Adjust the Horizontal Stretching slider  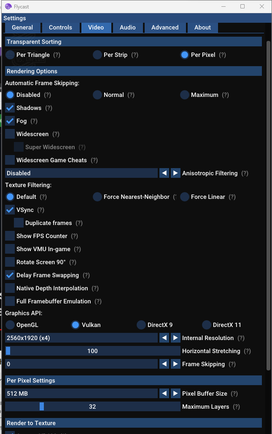click(x=93, y=351)
